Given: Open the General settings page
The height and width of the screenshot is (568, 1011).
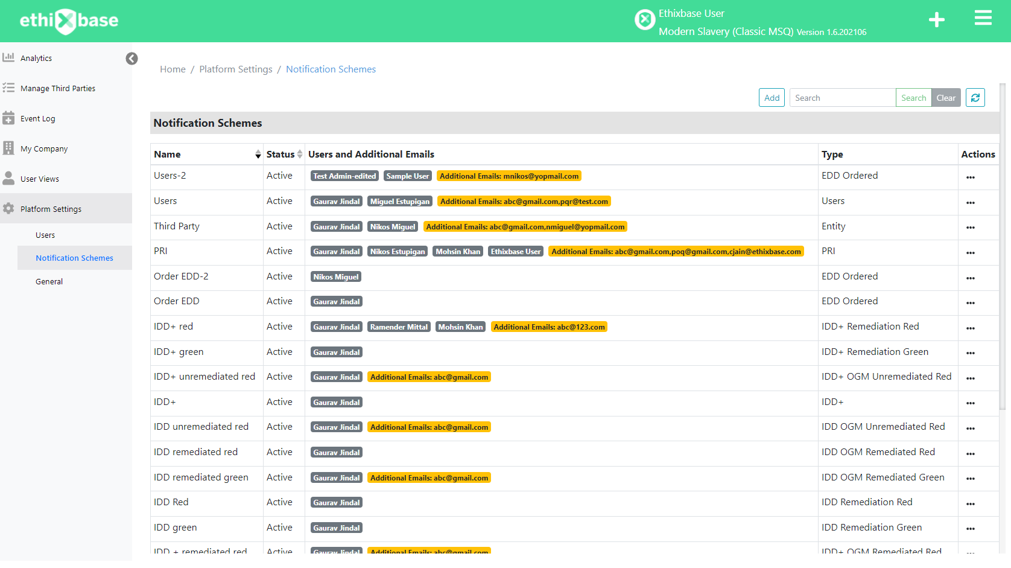Looking at the screenshot, I should [49, 281].
